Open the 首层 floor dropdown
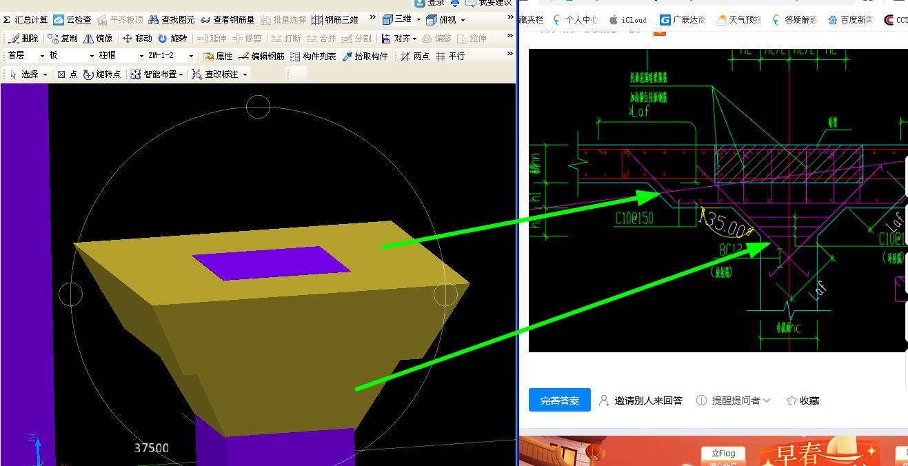This screenshot has height=466, width=908. (x=26, y=56)
